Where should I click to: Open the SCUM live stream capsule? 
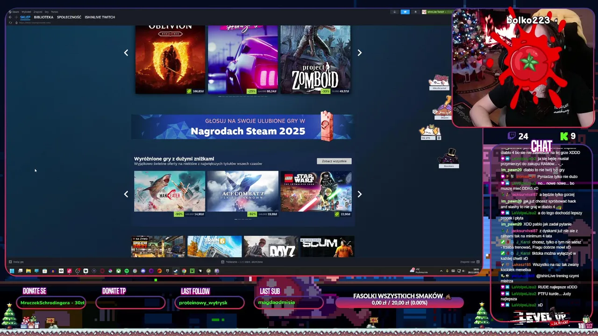click(x=327, y=246)
